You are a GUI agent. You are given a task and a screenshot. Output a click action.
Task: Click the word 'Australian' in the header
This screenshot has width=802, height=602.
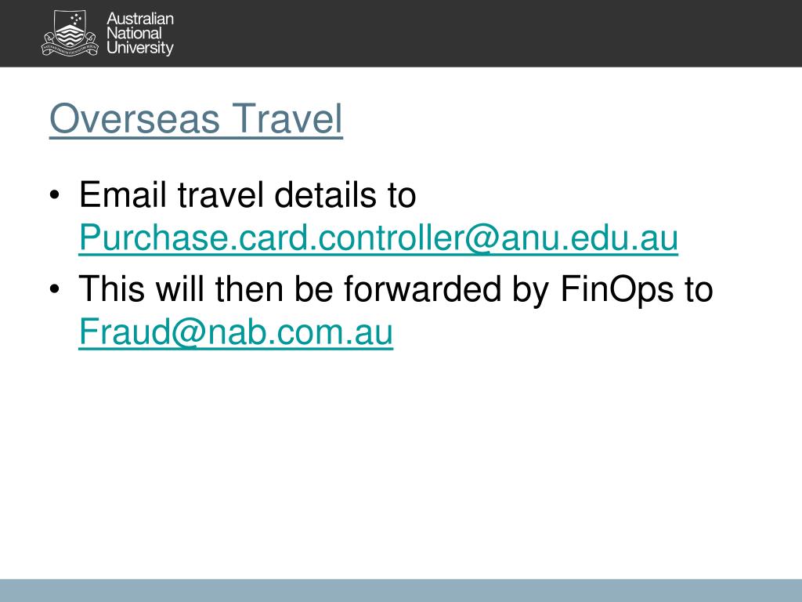coord(140,19)
